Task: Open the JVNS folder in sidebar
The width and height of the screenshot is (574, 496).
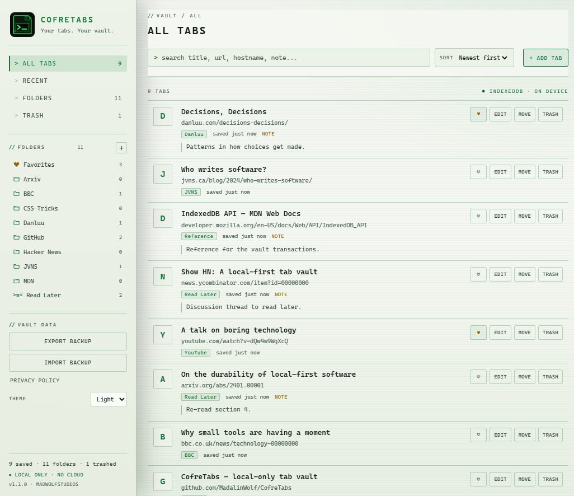Action: tap(68, 266)
